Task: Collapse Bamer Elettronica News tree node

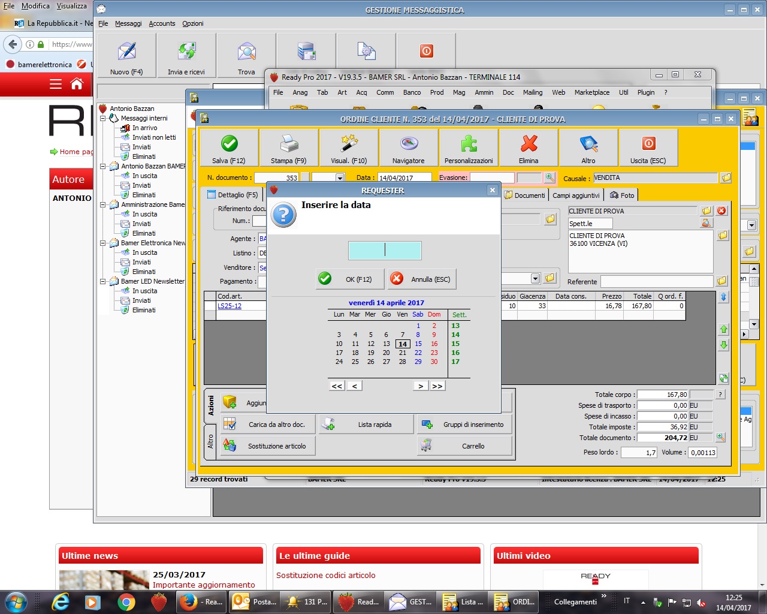Action: (x=102, y=243)
